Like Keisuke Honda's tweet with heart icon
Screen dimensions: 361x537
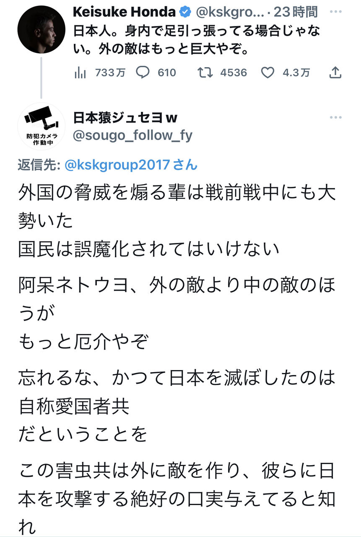[x=268, y=73]
